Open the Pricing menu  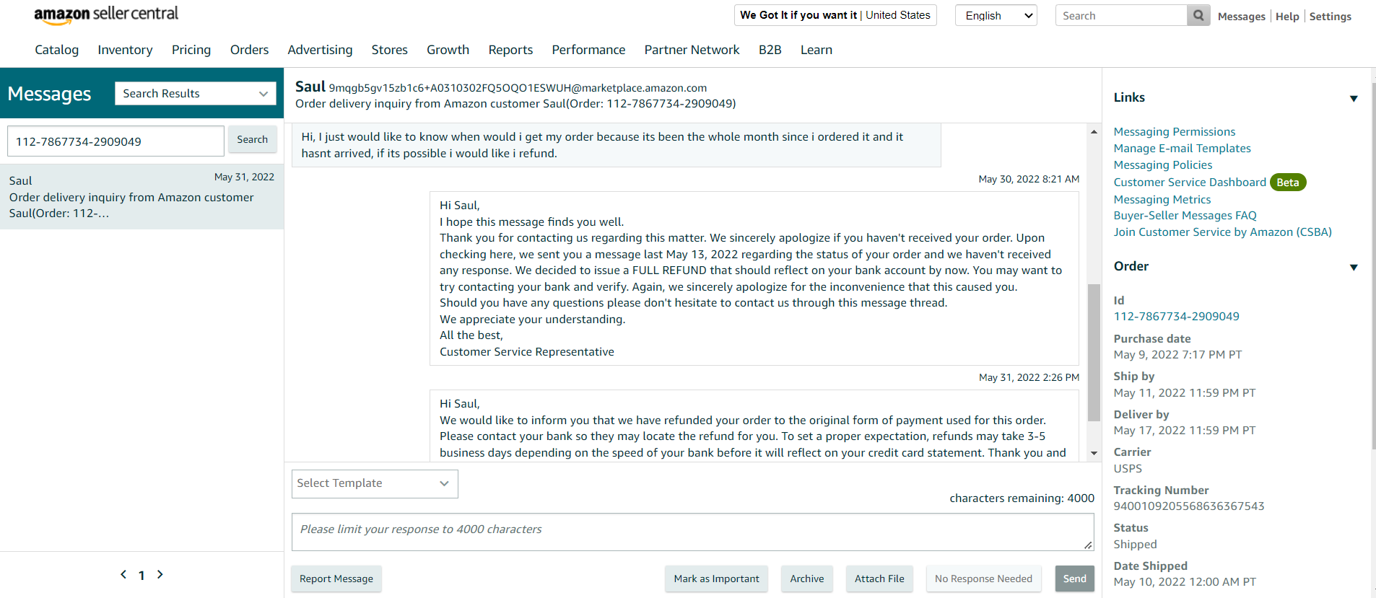[x=191, y=50]
